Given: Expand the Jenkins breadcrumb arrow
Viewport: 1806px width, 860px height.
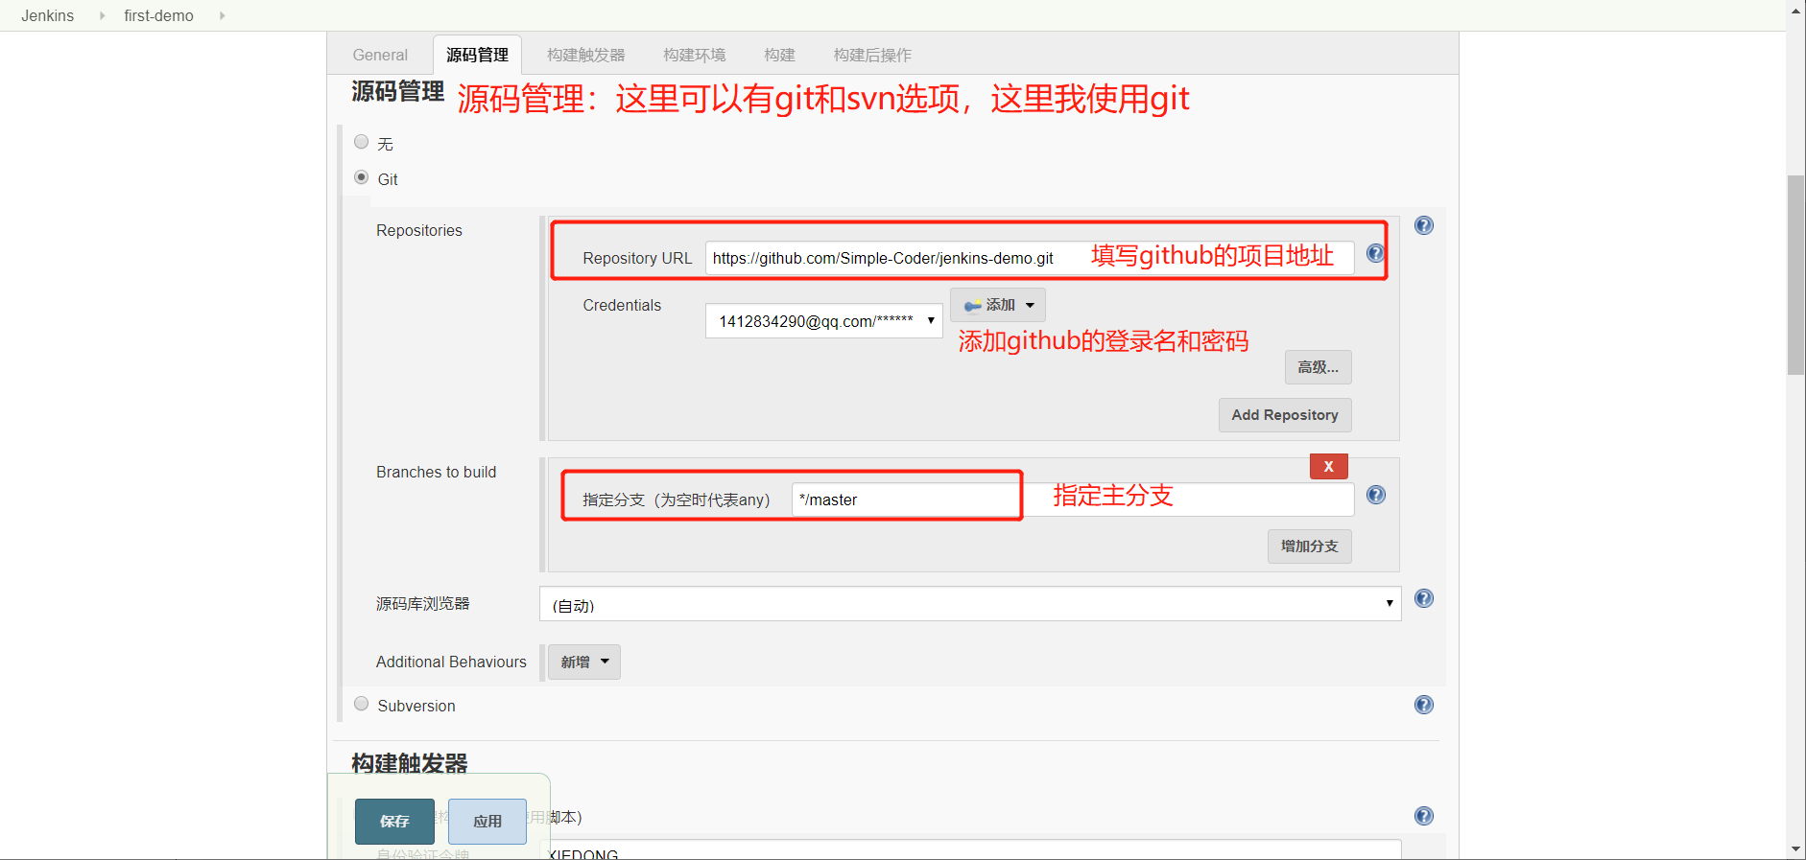Looking at the screenshot, I should [103, 15].
